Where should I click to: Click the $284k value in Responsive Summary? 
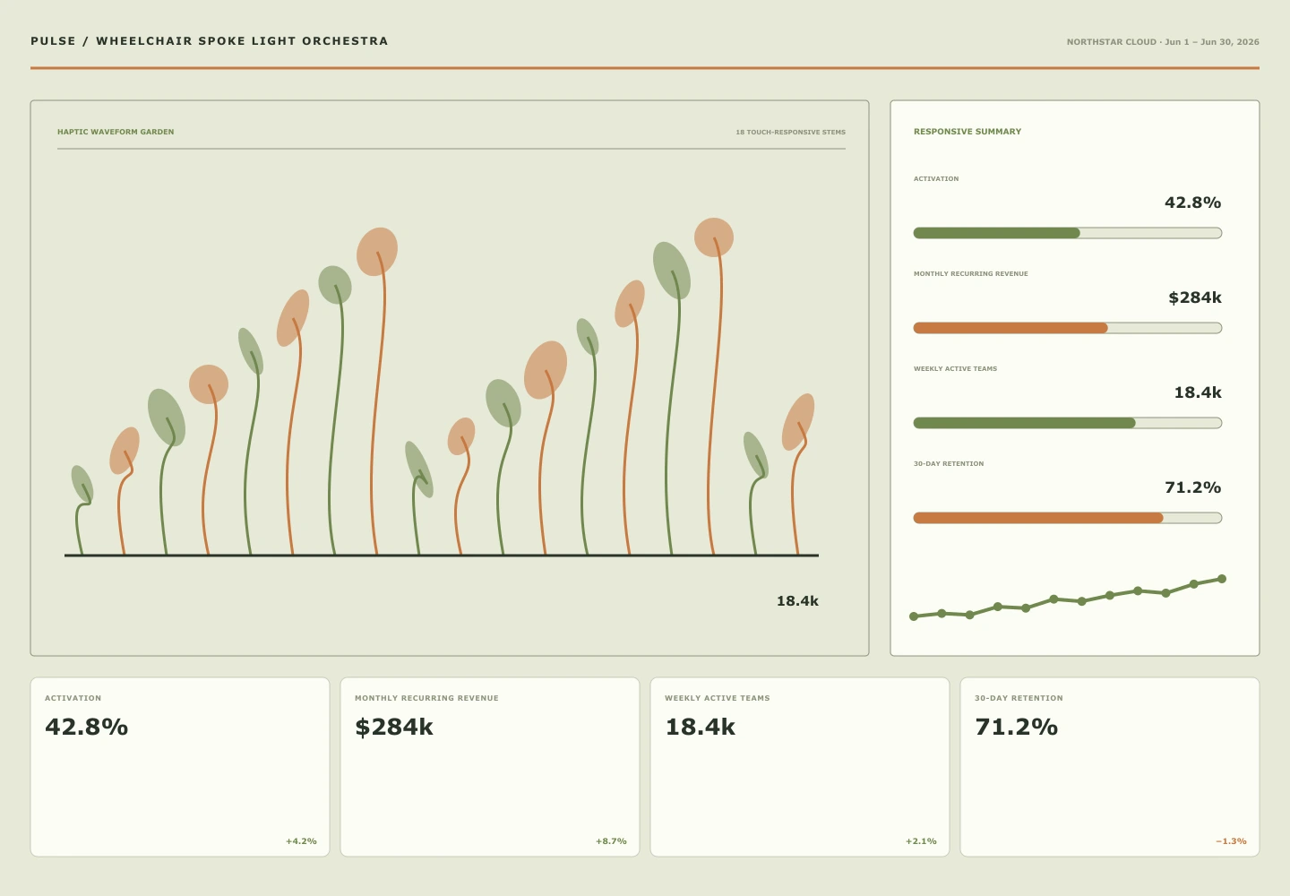click(1195, 297)
